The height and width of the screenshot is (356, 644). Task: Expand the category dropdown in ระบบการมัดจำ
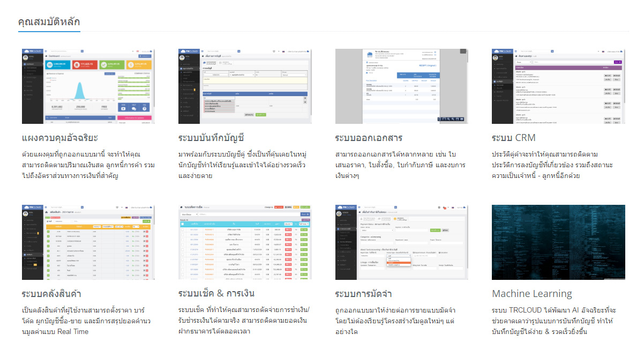(399, 255)
